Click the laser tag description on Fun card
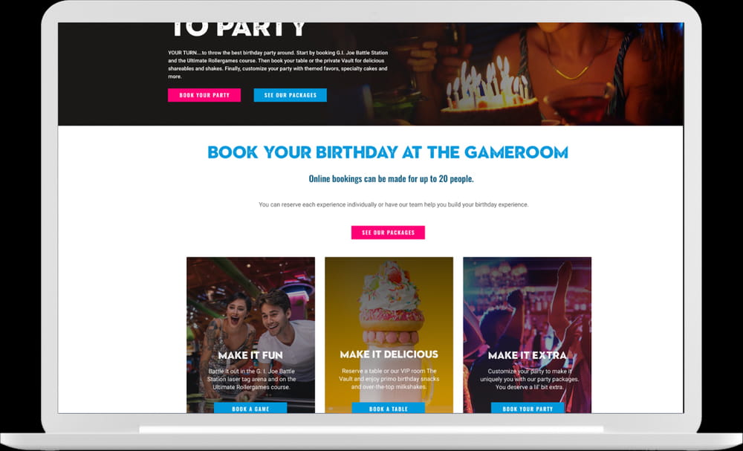Image resolution: width=743 pixels, height=451 pixels. pos(251,379)
